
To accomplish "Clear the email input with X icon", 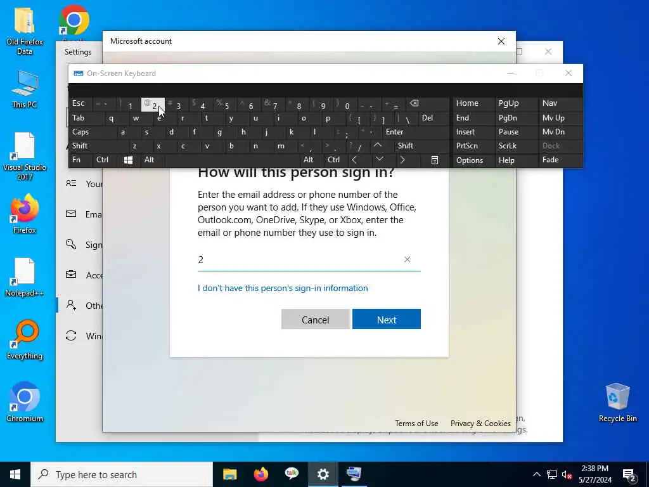I will pos(408,259).
